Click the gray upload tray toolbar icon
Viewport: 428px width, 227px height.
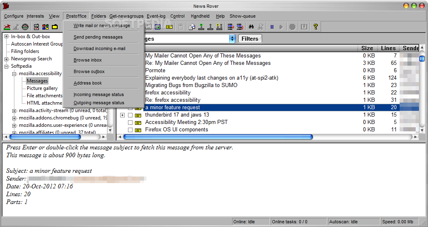pyautogui.click(x=210, y=27)
